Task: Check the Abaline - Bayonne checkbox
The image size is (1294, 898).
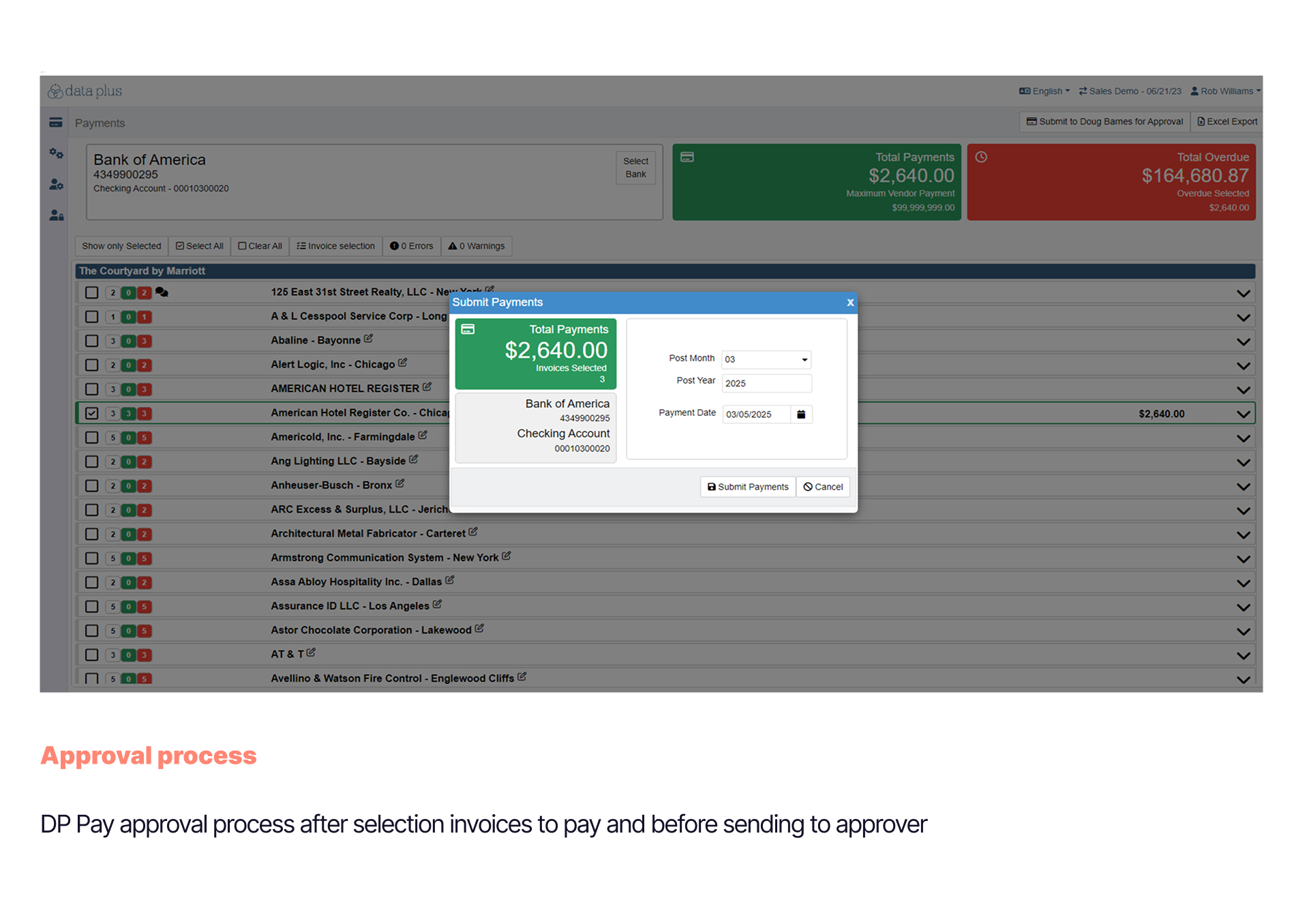Action: tap(92, 341)
